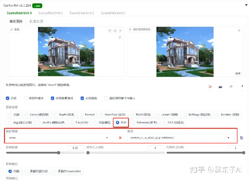This screenshot has width=249, height=180.
Task: Select the Balanced control mode
Action: 14,171
